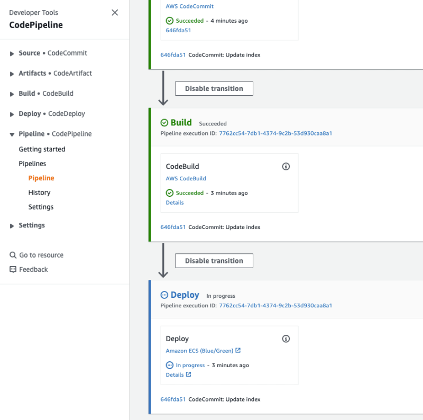423x420 pixels.
Task: Click external link icon next to Deploy Details
Action: click(188, 375)
